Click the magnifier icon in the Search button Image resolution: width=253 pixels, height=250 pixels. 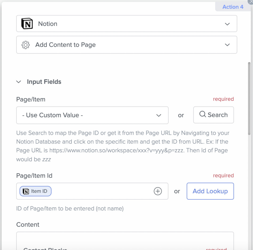pyautogui.click(x=202, y=114)
